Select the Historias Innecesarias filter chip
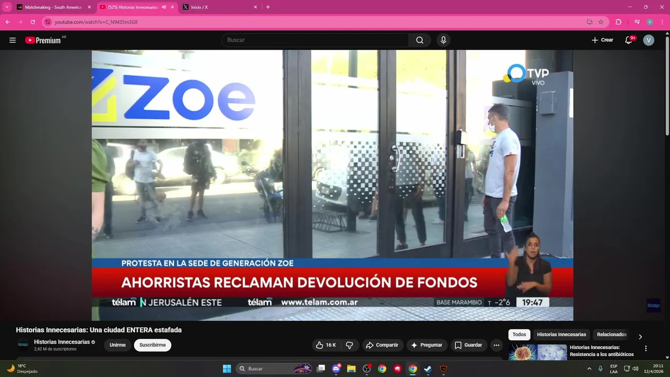 tap(561, 335)
